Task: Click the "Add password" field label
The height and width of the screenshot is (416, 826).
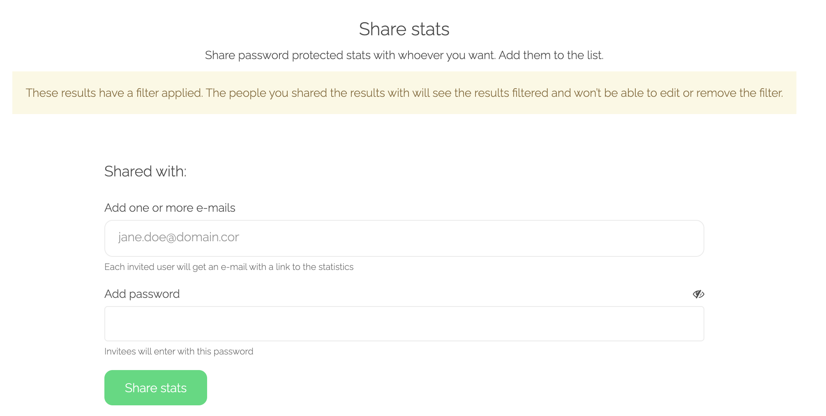Action: 142,294
